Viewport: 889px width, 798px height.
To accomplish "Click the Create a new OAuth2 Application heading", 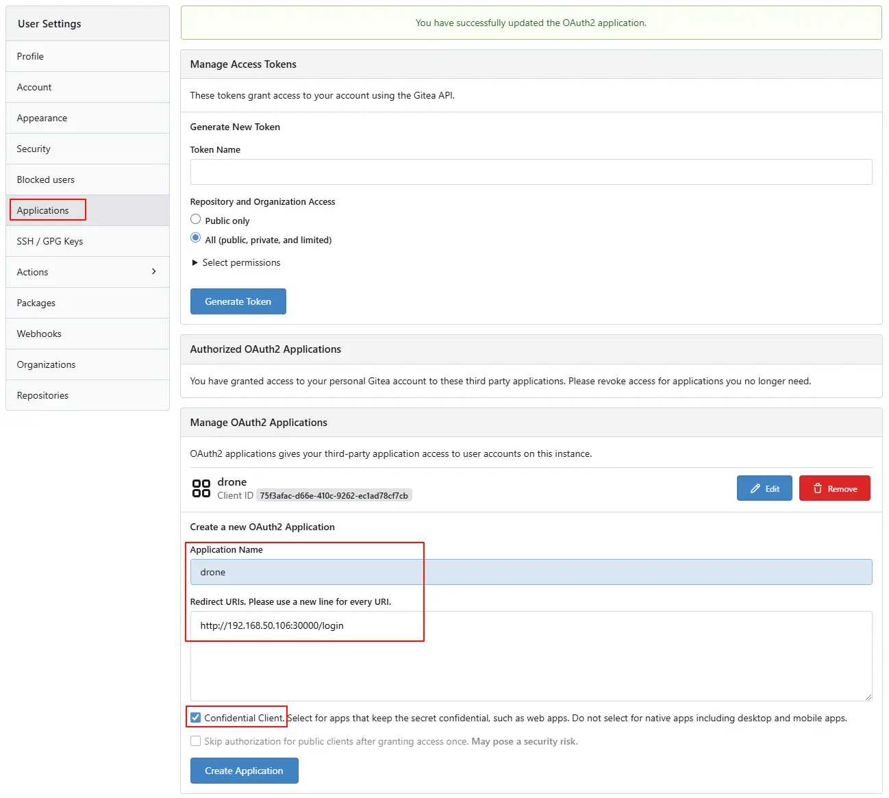I will pos(262,527).
